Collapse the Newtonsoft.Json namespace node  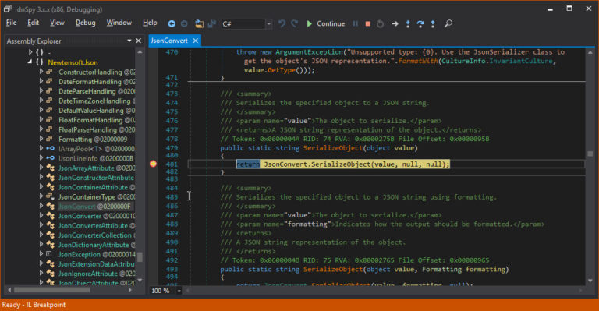point(30,62)
